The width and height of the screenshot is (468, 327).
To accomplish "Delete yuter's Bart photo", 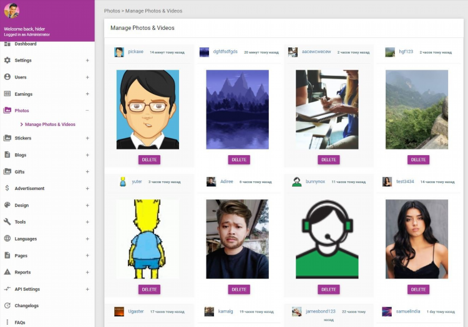I will 149,290.
